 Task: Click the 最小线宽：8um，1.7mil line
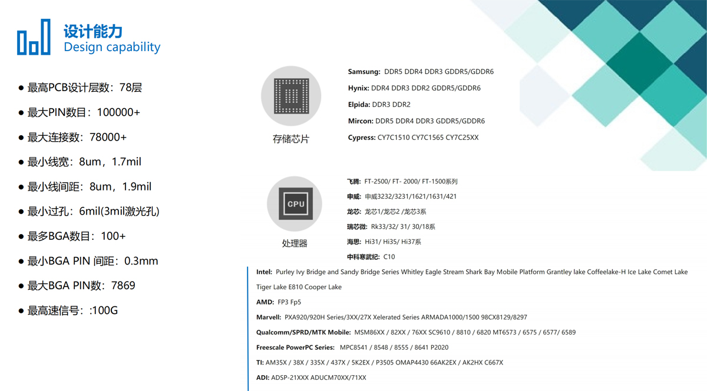(x=80, y=162)
